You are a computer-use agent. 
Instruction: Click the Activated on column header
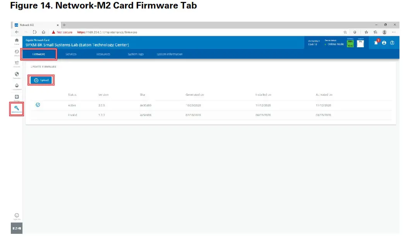[324, 95]
